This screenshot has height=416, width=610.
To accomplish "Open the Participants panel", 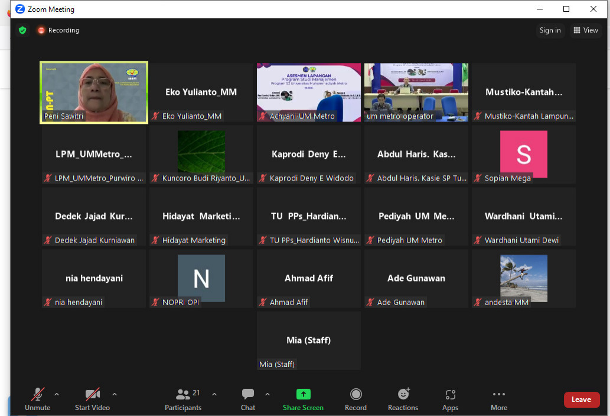I will (x=183, y=398).
